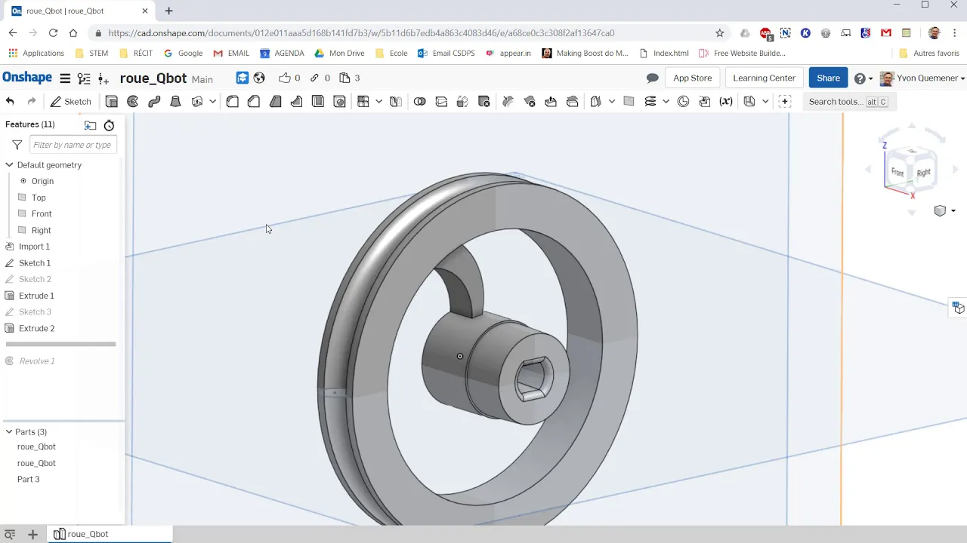Click the thumbs-up likes icon
The width and height of the screenshot is (967, 543).
coord(284,78)
